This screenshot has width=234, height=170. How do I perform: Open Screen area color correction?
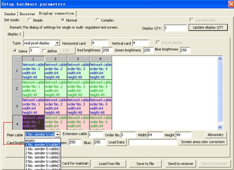point(203,142)
